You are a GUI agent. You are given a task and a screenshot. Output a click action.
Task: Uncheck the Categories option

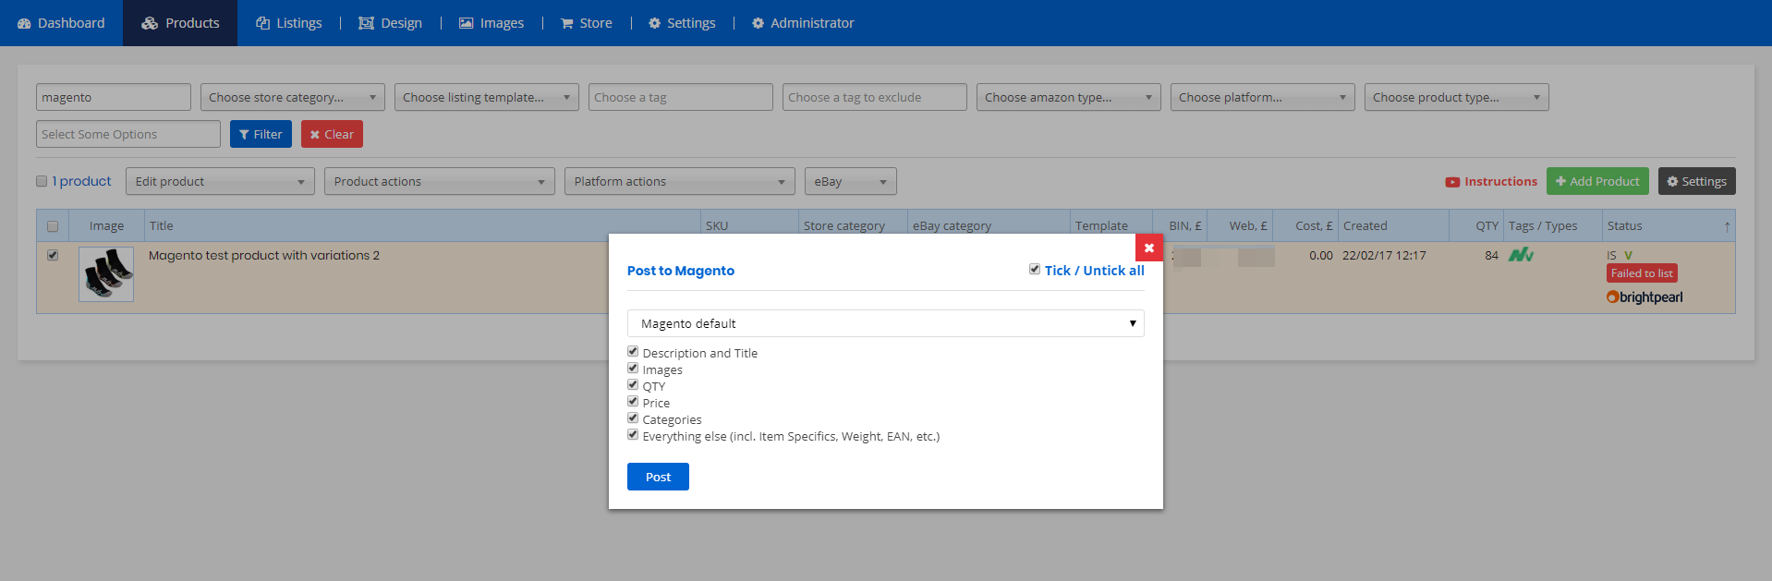[x=633, y=418]
